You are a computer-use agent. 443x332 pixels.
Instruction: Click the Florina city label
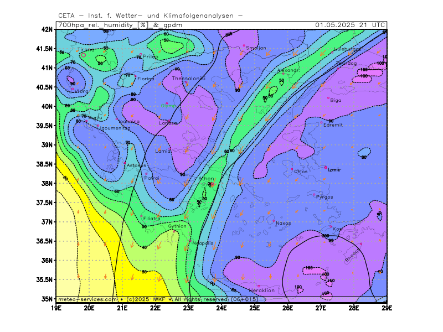point(146,79)
